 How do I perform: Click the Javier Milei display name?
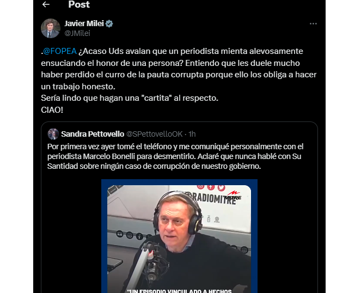click(x=84, y=23)
